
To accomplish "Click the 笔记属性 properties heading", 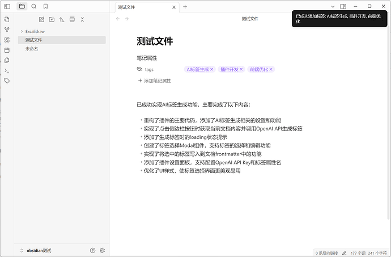I will pyautogui.click(x=147, y=58).
